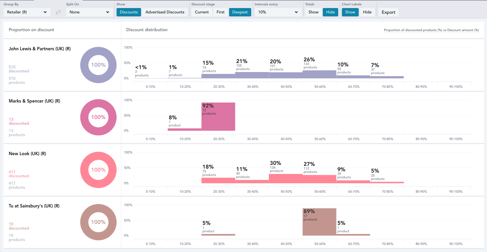Viewport: 487px width, 252px height.
Task: Hide the Chart Labels
Action: pos(367,12)
